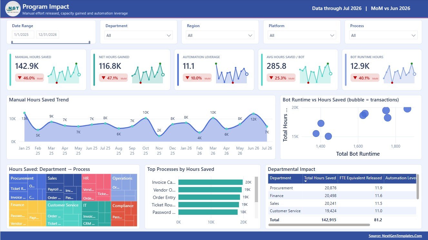The height and width of the screenshot is (240, 428).
Task: Select the Finance table row
Action: point(342,196)
